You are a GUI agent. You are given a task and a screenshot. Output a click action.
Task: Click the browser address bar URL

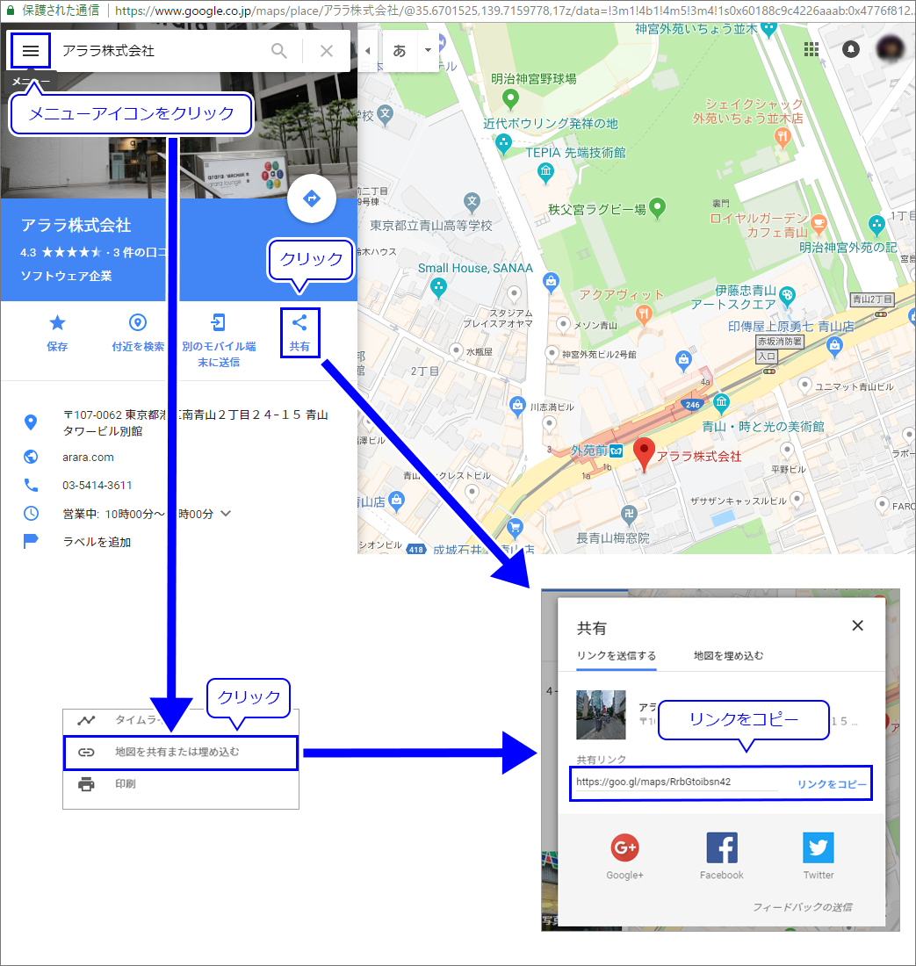515,11
